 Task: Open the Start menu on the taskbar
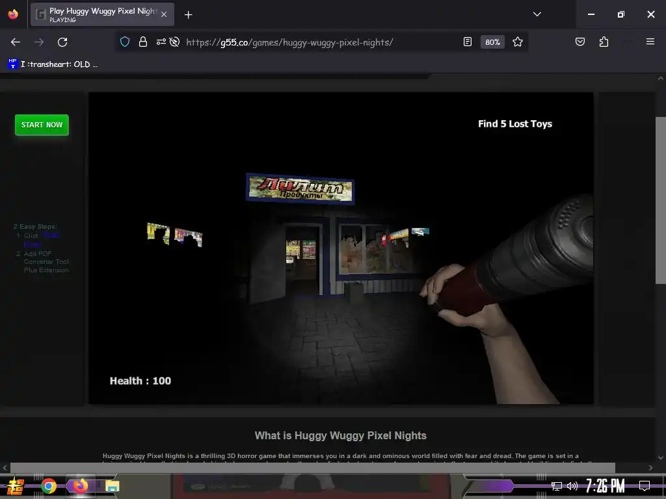tap(16, 486)
